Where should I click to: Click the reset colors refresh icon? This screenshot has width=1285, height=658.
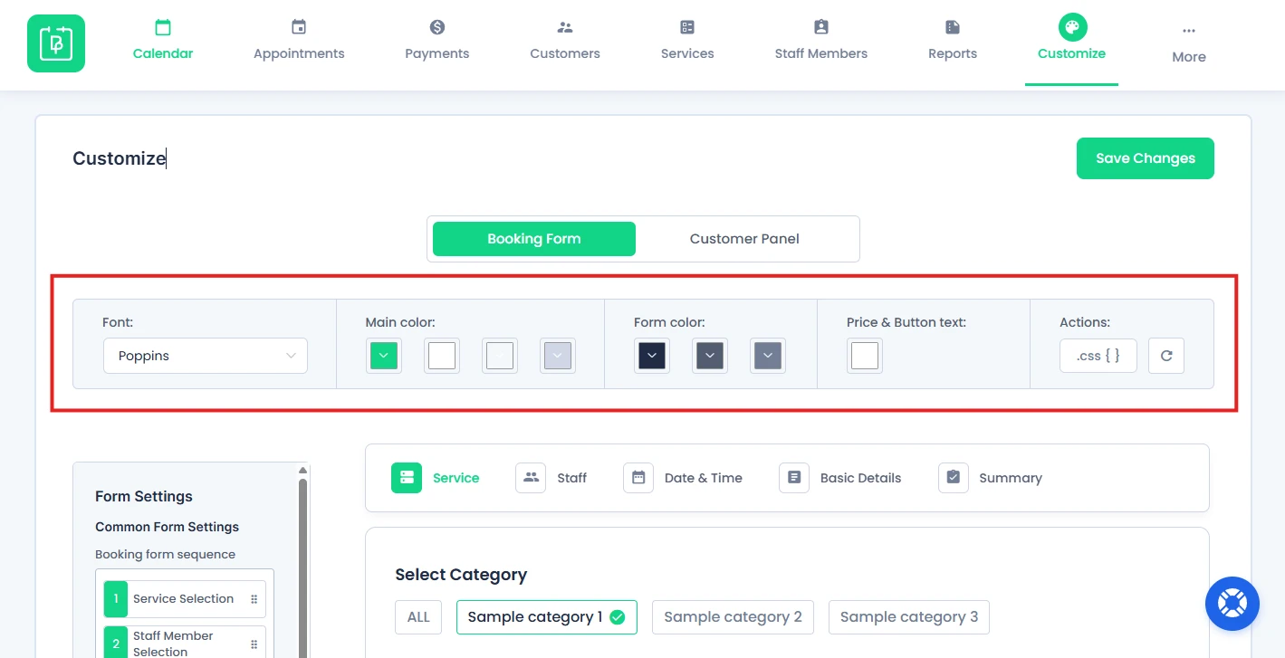point(1166,356)
